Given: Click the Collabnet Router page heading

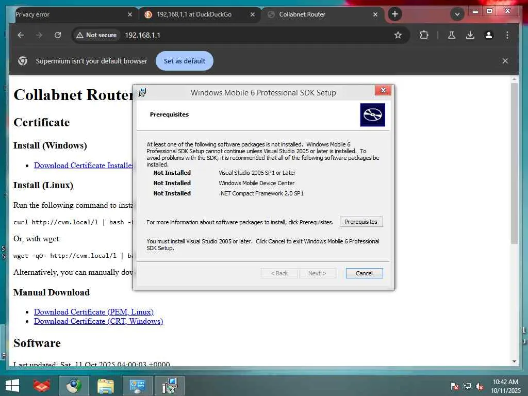Looking at the screenshot, I should tap(73, 95).
